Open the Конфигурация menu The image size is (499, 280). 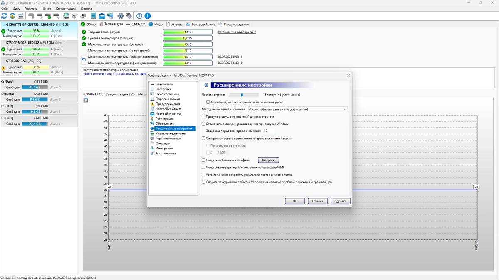pos(66,8)
